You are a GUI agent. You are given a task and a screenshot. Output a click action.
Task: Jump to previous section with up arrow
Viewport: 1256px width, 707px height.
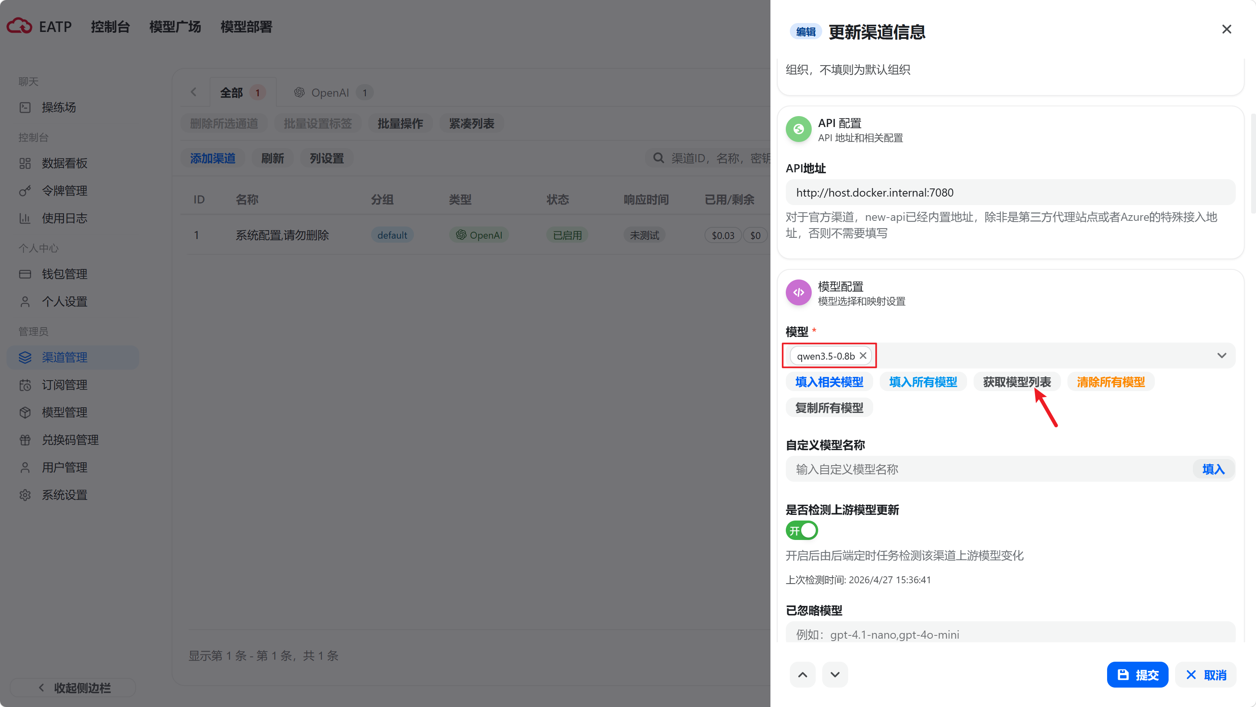pos(802,675)
